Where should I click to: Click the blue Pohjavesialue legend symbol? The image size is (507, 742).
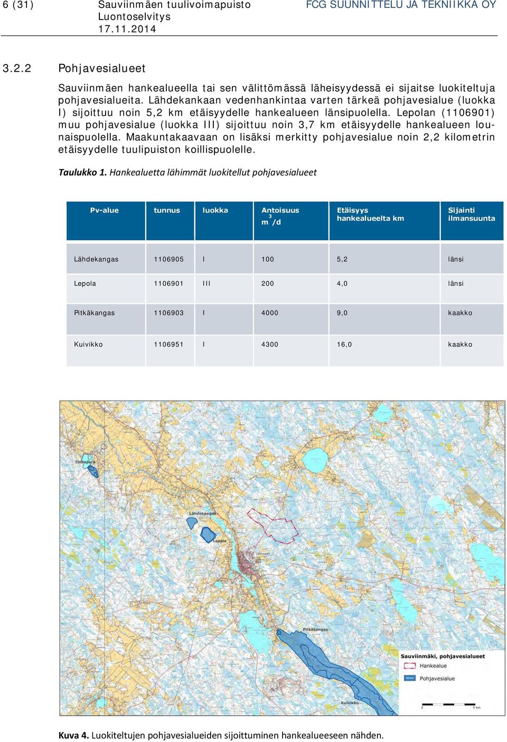point(409,678)
